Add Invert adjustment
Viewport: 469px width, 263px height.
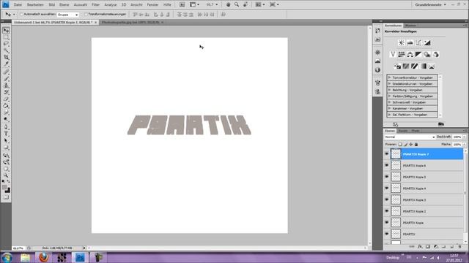coord(397,66)
